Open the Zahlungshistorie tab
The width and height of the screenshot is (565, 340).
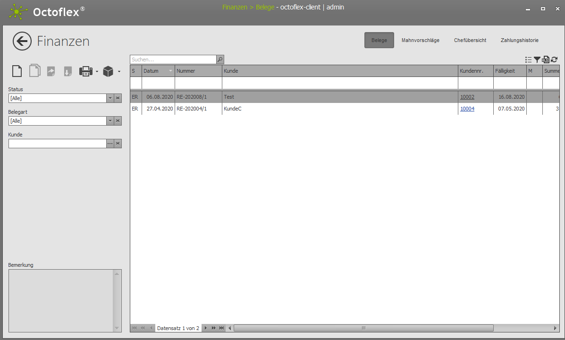pos(519,40)
